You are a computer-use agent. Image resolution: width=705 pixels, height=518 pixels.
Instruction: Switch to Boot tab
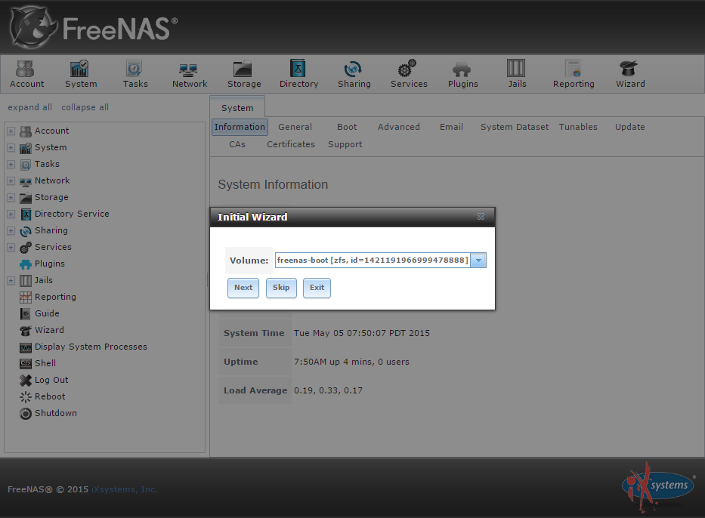347,127
